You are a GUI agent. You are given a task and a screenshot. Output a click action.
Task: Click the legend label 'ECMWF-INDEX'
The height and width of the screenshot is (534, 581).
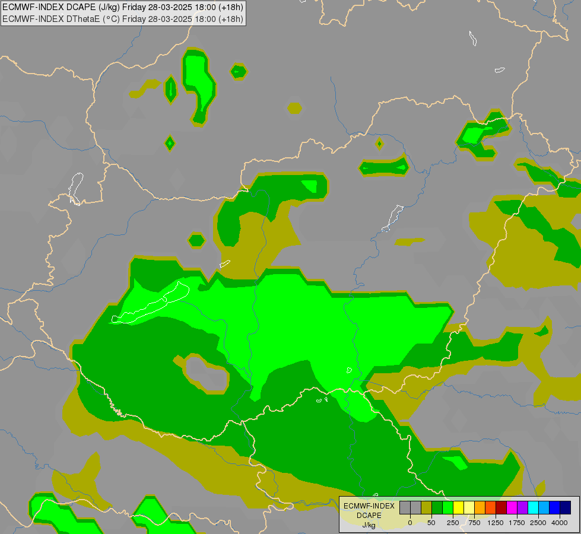tap(369, 506)
